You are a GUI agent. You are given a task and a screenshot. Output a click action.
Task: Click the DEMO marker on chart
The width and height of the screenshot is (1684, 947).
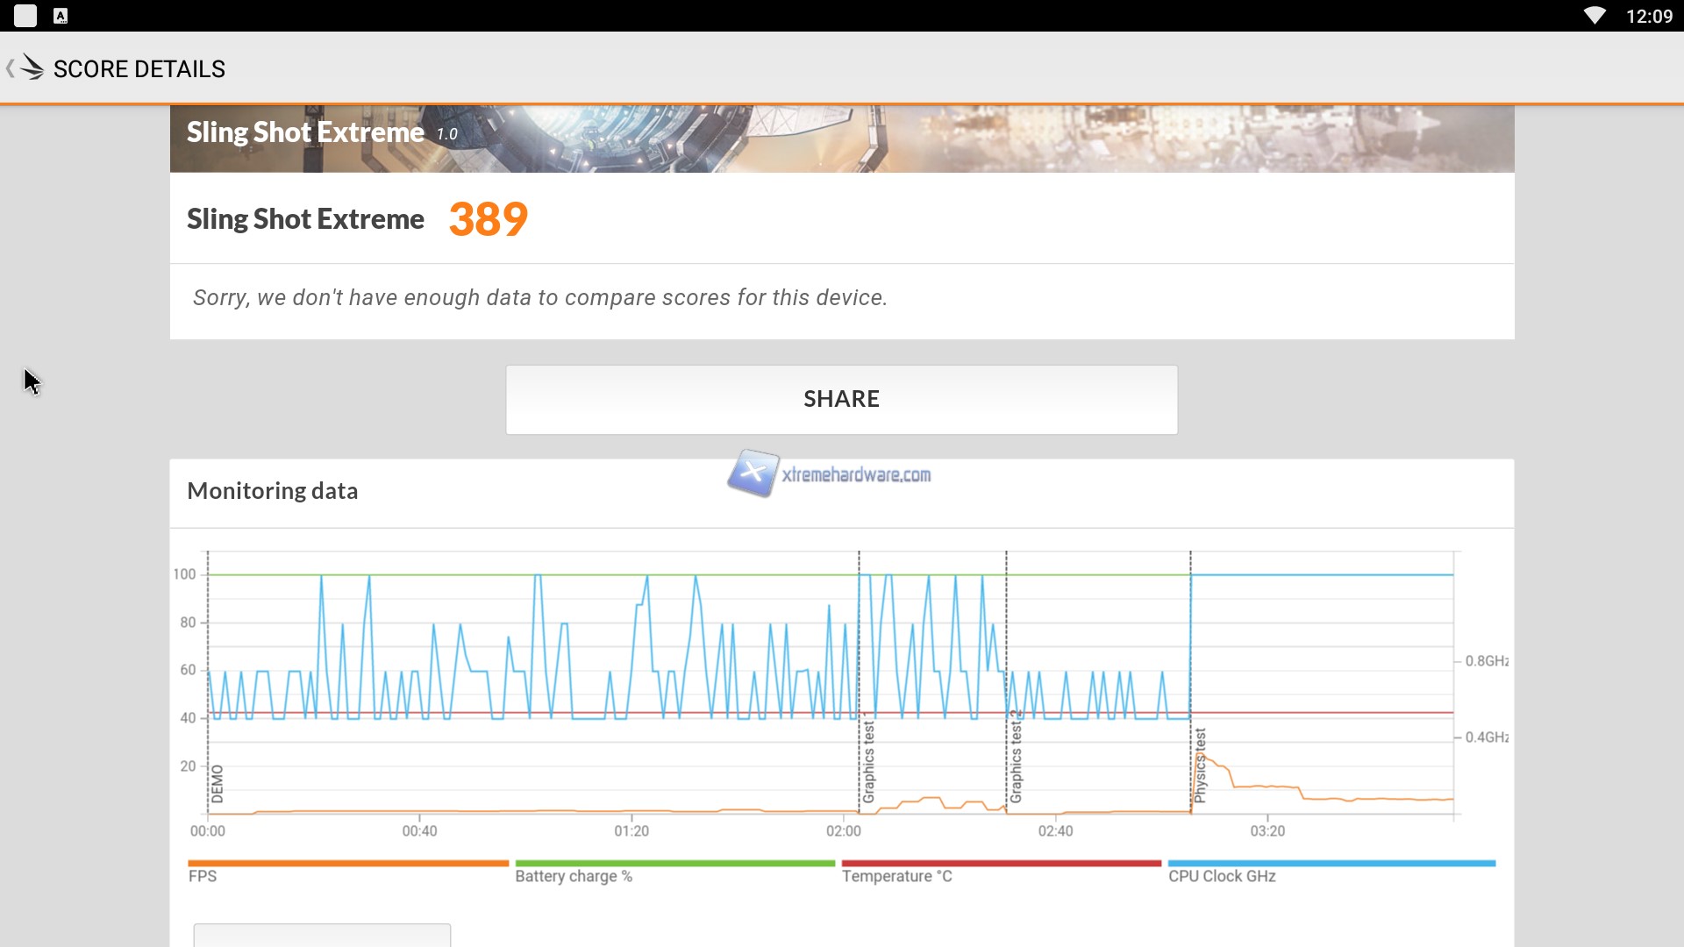(x=217, y=783)
